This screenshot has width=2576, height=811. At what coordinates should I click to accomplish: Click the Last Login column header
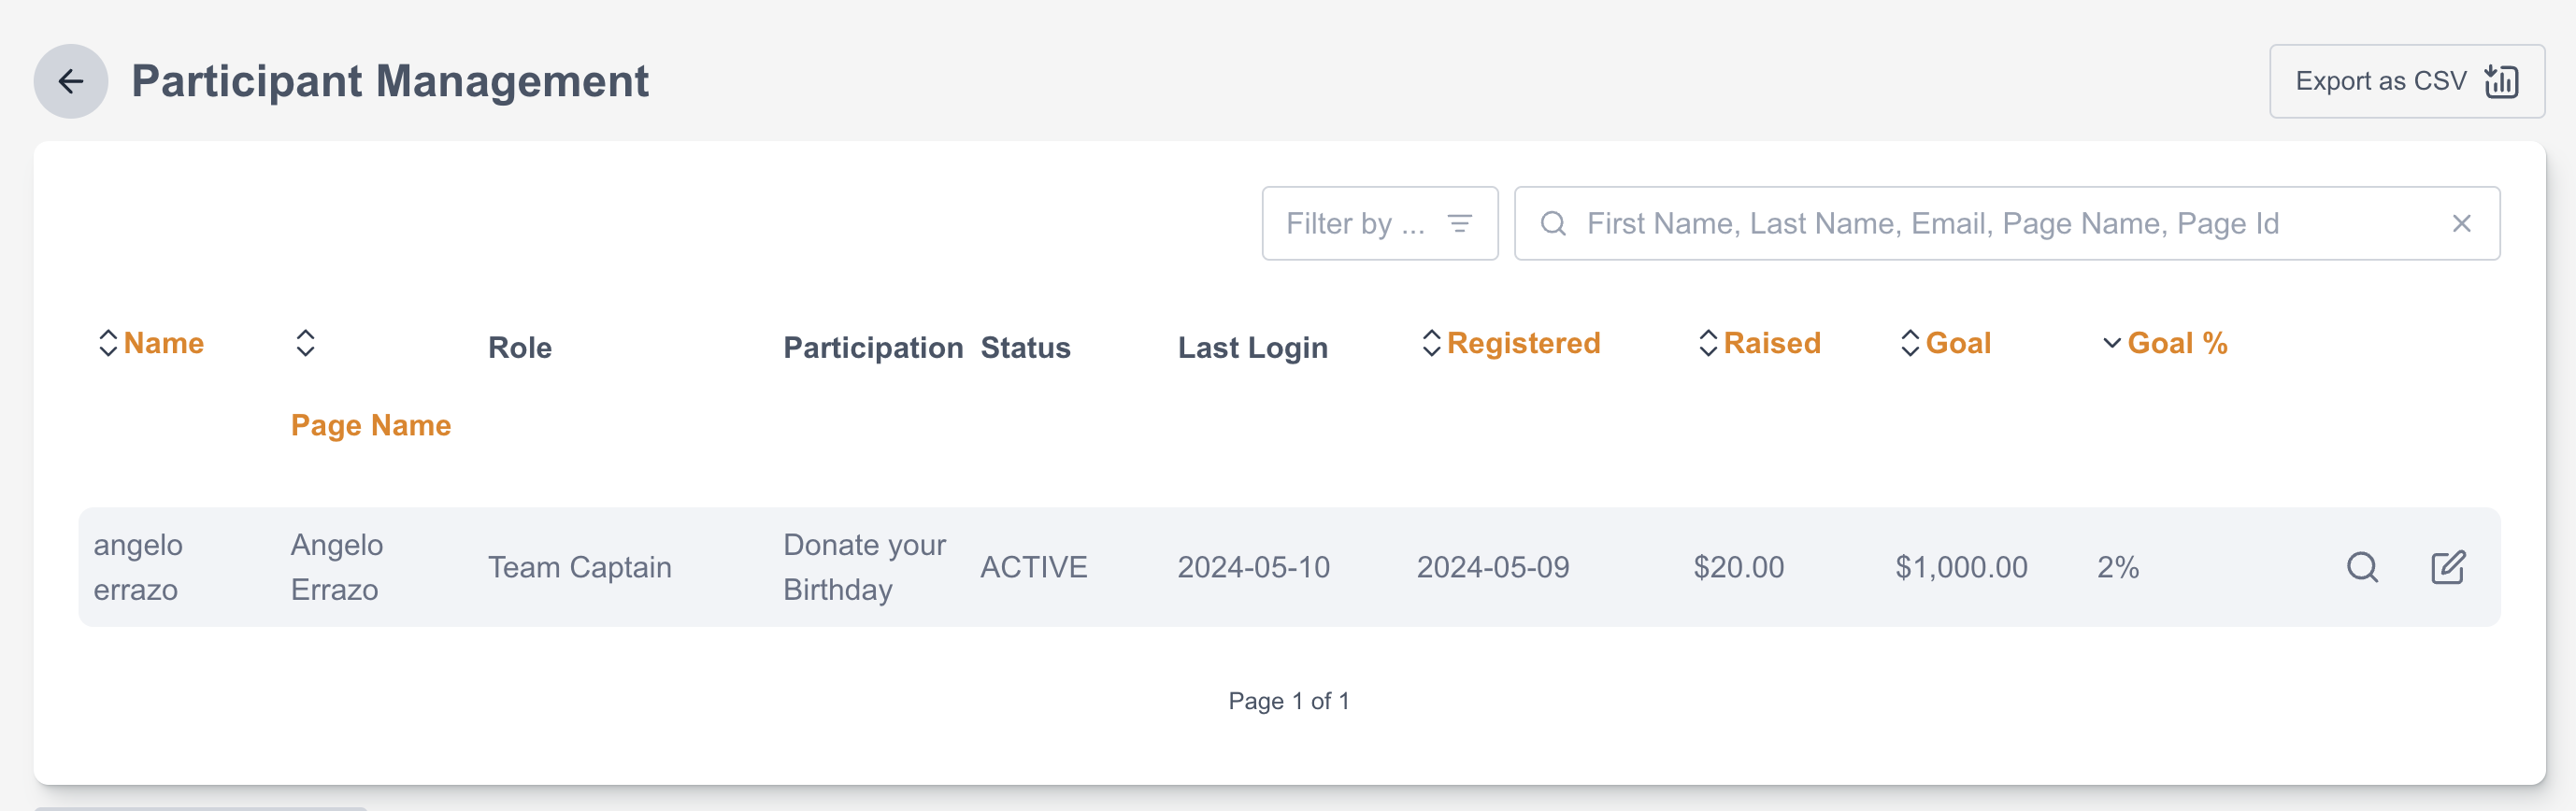point(1252,348)
